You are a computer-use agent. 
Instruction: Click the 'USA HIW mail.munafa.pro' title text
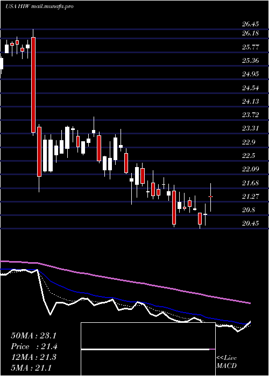(x=39, y=6)
